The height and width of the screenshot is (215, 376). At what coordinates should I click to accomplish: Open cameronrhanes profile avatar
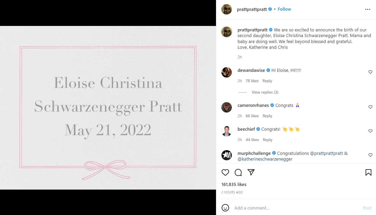[226, 107]
